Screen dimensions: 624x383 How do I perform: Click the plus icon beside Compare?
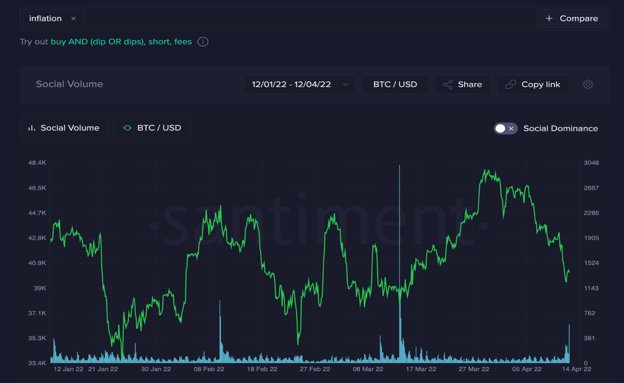[x=549, y=18]
